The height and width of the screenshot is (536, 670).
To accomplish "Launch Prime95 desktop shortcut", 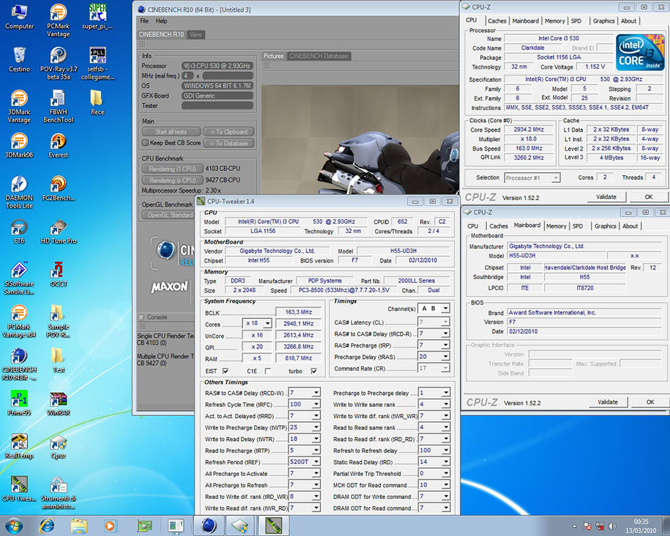I will [20, 403].
